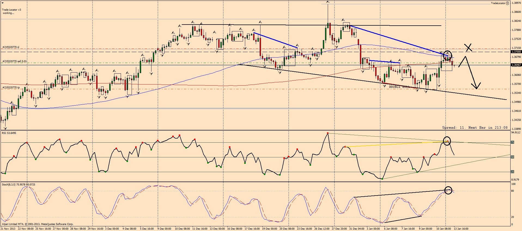Click the 1.34250 value on price axis
522x231 pixels.
coord(517,120)
